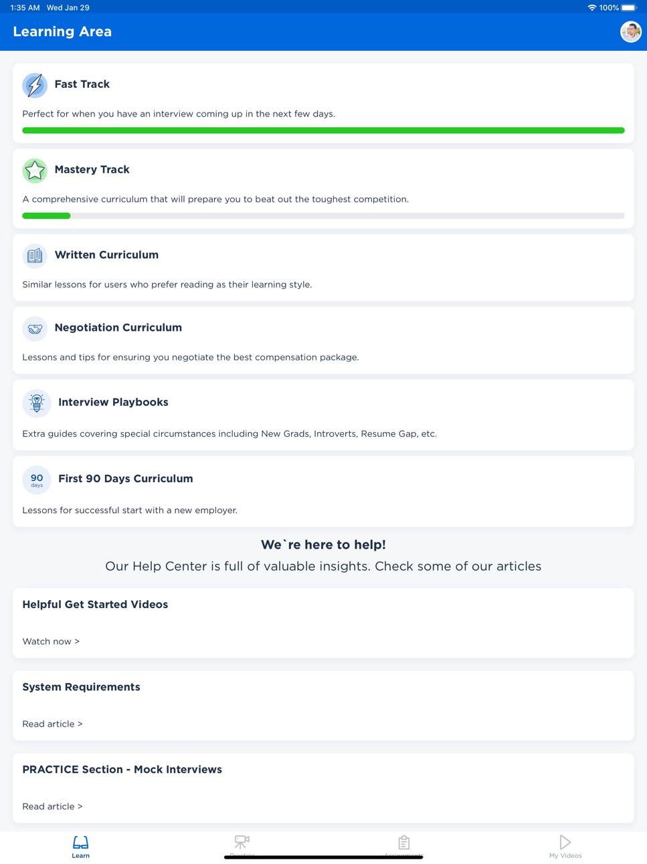Select the Learn tab
The height and width of the screenshot is (864, 647).
81,847
